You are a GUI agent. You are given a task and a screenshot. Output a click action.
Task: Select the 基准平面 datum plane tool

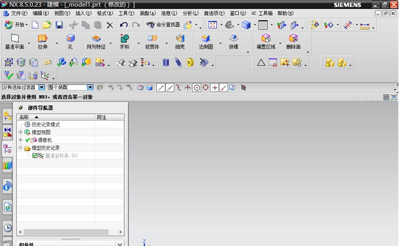point(15,42)
